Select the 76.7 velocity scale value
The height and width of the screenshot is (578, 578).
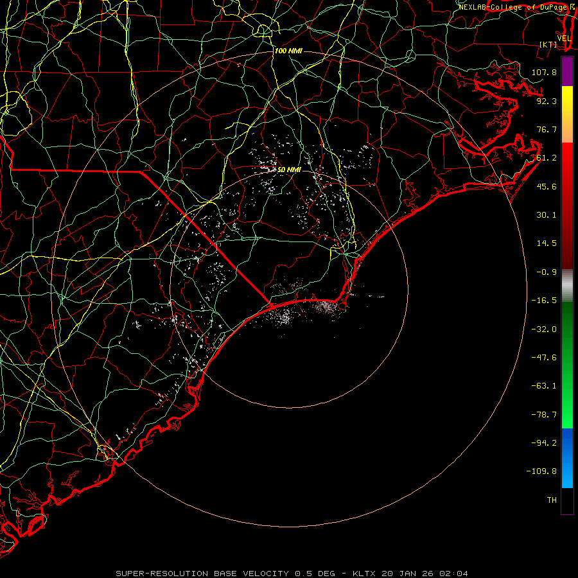pos(547,129)
